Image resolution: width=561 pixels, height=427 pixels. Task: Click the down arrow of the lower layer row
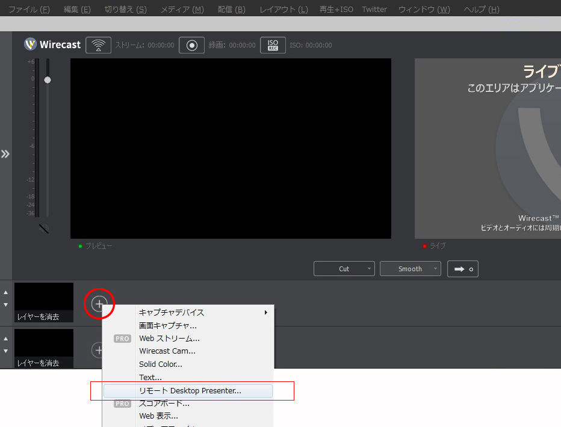click(6, 351)
